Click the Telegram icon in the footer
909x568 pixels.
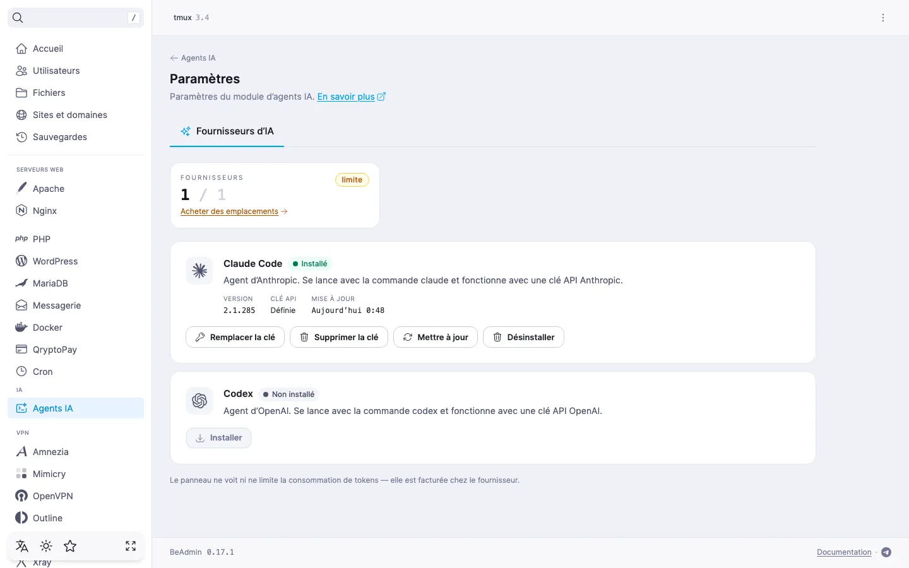click(x=886, y=552)
